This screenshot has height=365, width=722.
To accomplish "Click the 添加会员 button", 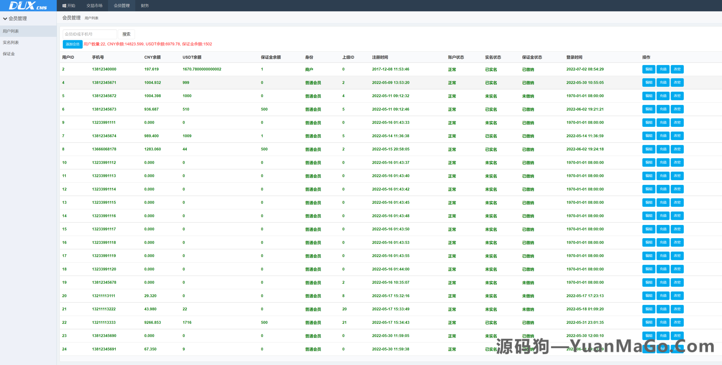I will [72, 44].
